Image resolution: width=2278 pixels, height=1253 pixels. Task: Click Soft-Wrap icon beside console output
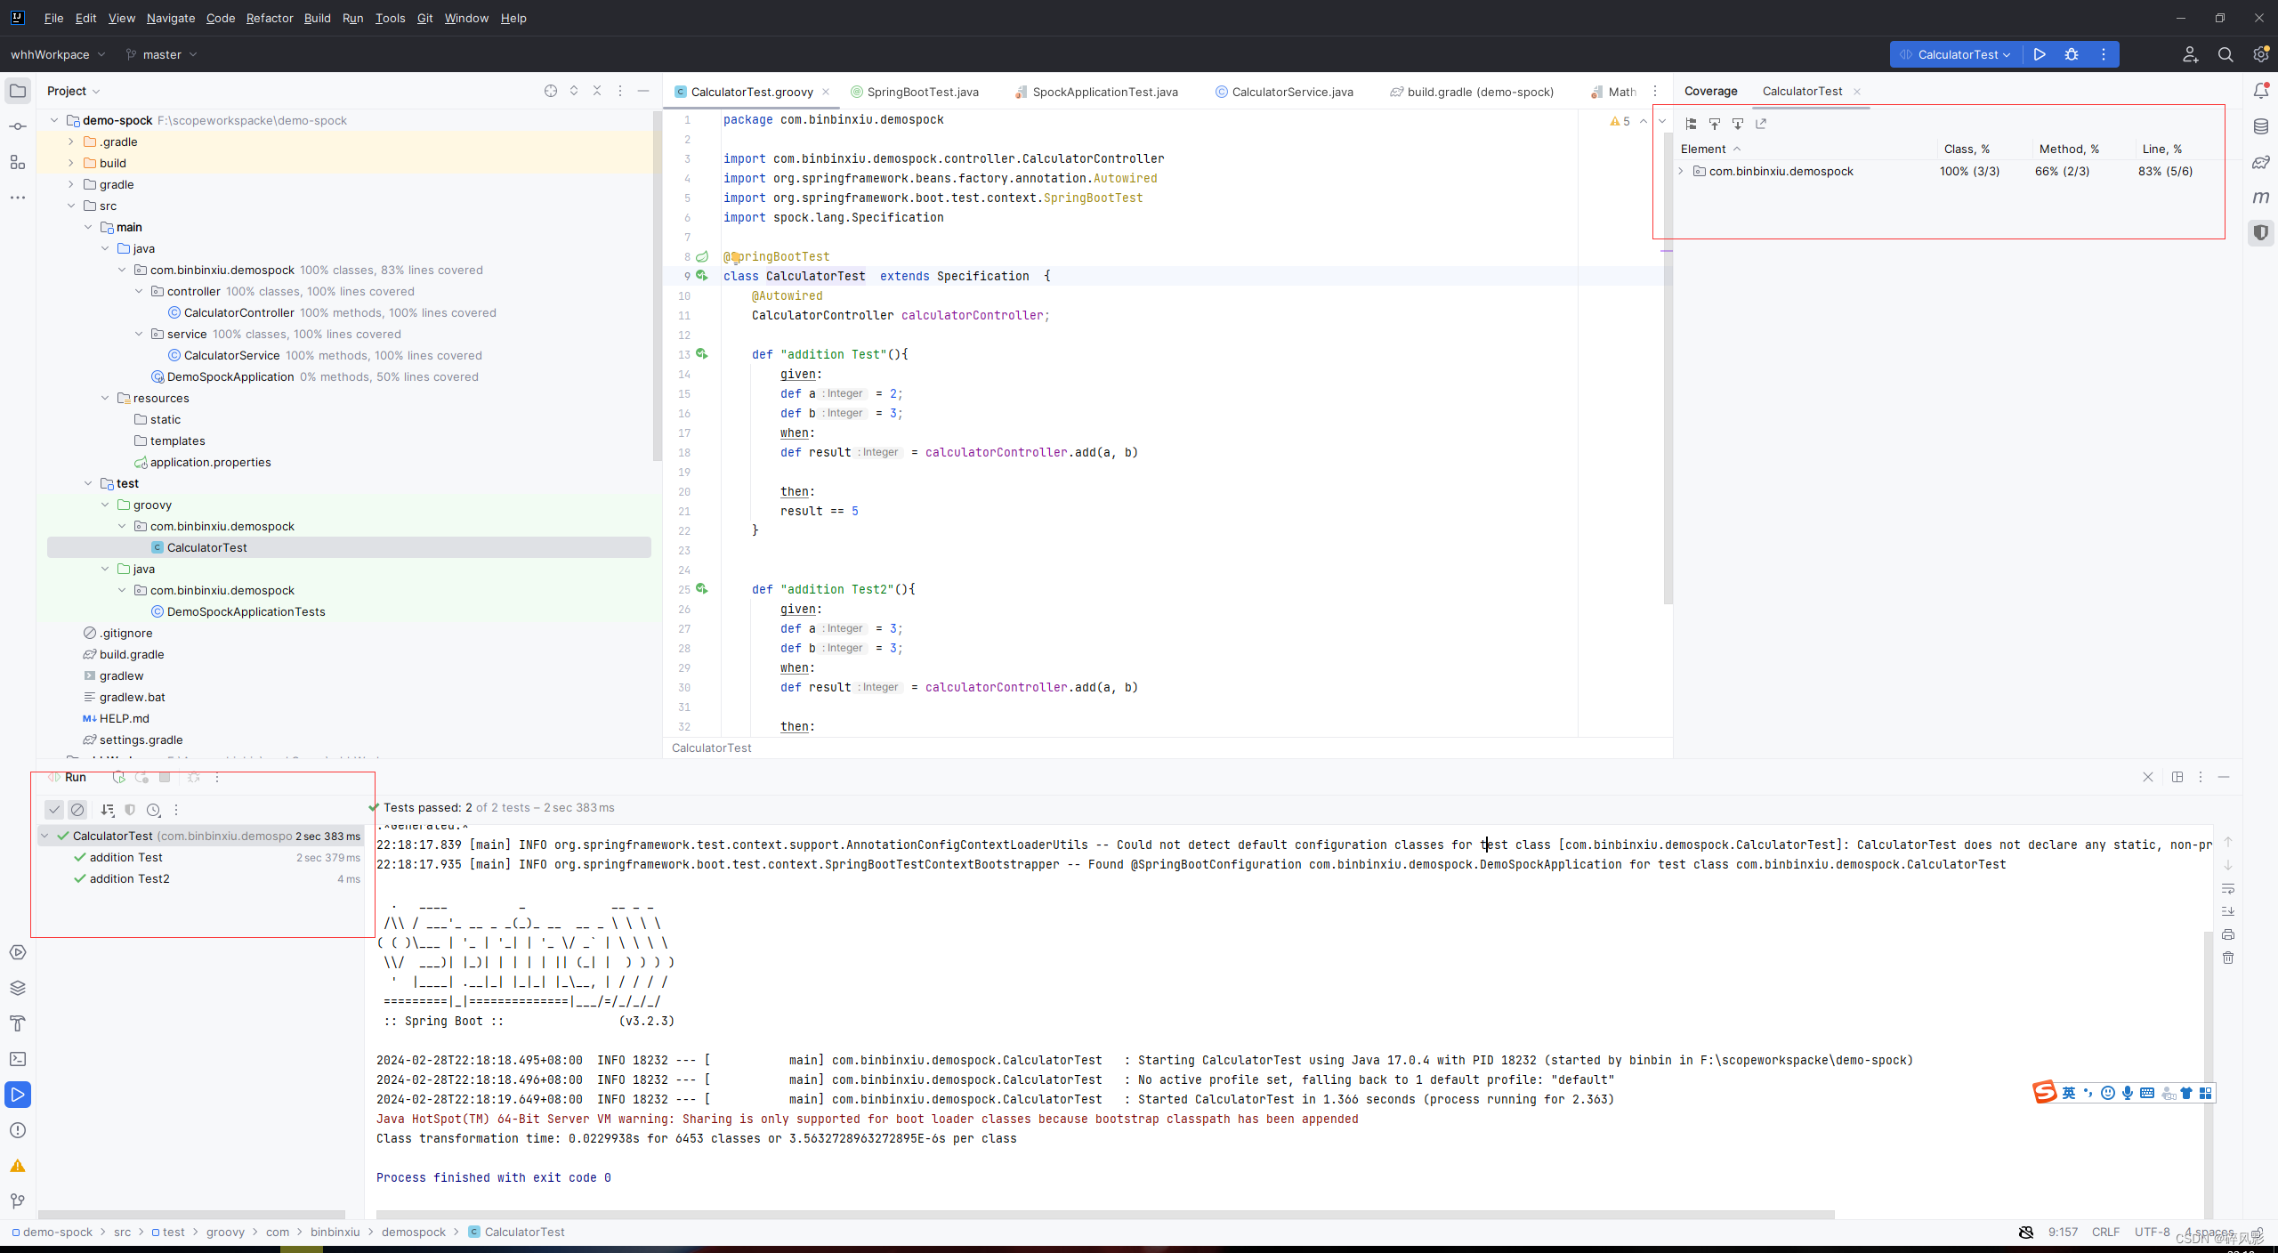(x=2228, y=888)
